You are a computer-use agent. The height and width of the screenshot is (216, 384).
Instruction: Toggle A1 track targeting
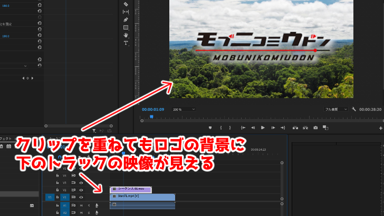pos(65,205)
